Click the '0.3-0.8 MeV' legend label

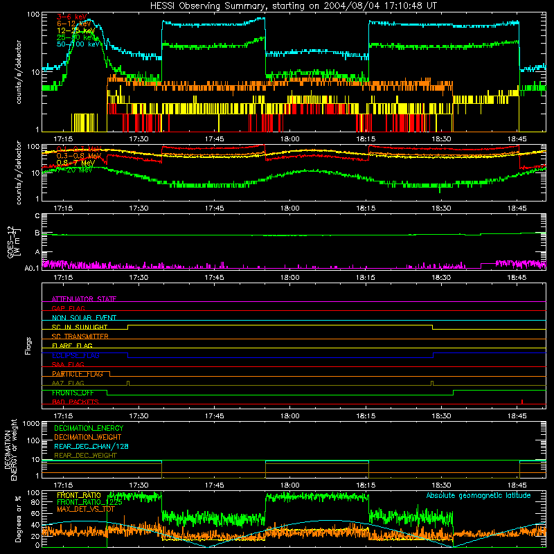[x=79, y=156]
